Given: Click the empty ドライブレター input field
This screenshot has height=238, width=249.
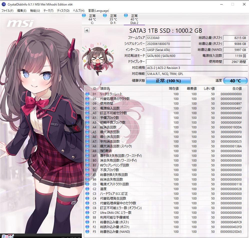Looking at the screenshot, I should click(168, 62).
